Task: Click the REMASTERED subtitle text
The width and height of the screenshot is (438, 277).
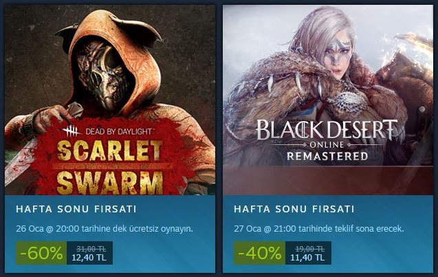Action: tap(327, 157)
